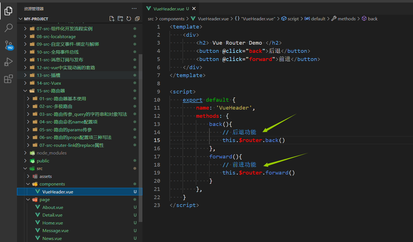This screenshot has height=242, width=413.
Task: Place cursor on 'this.$router.forward()' line
Action: tap(258, 173)
